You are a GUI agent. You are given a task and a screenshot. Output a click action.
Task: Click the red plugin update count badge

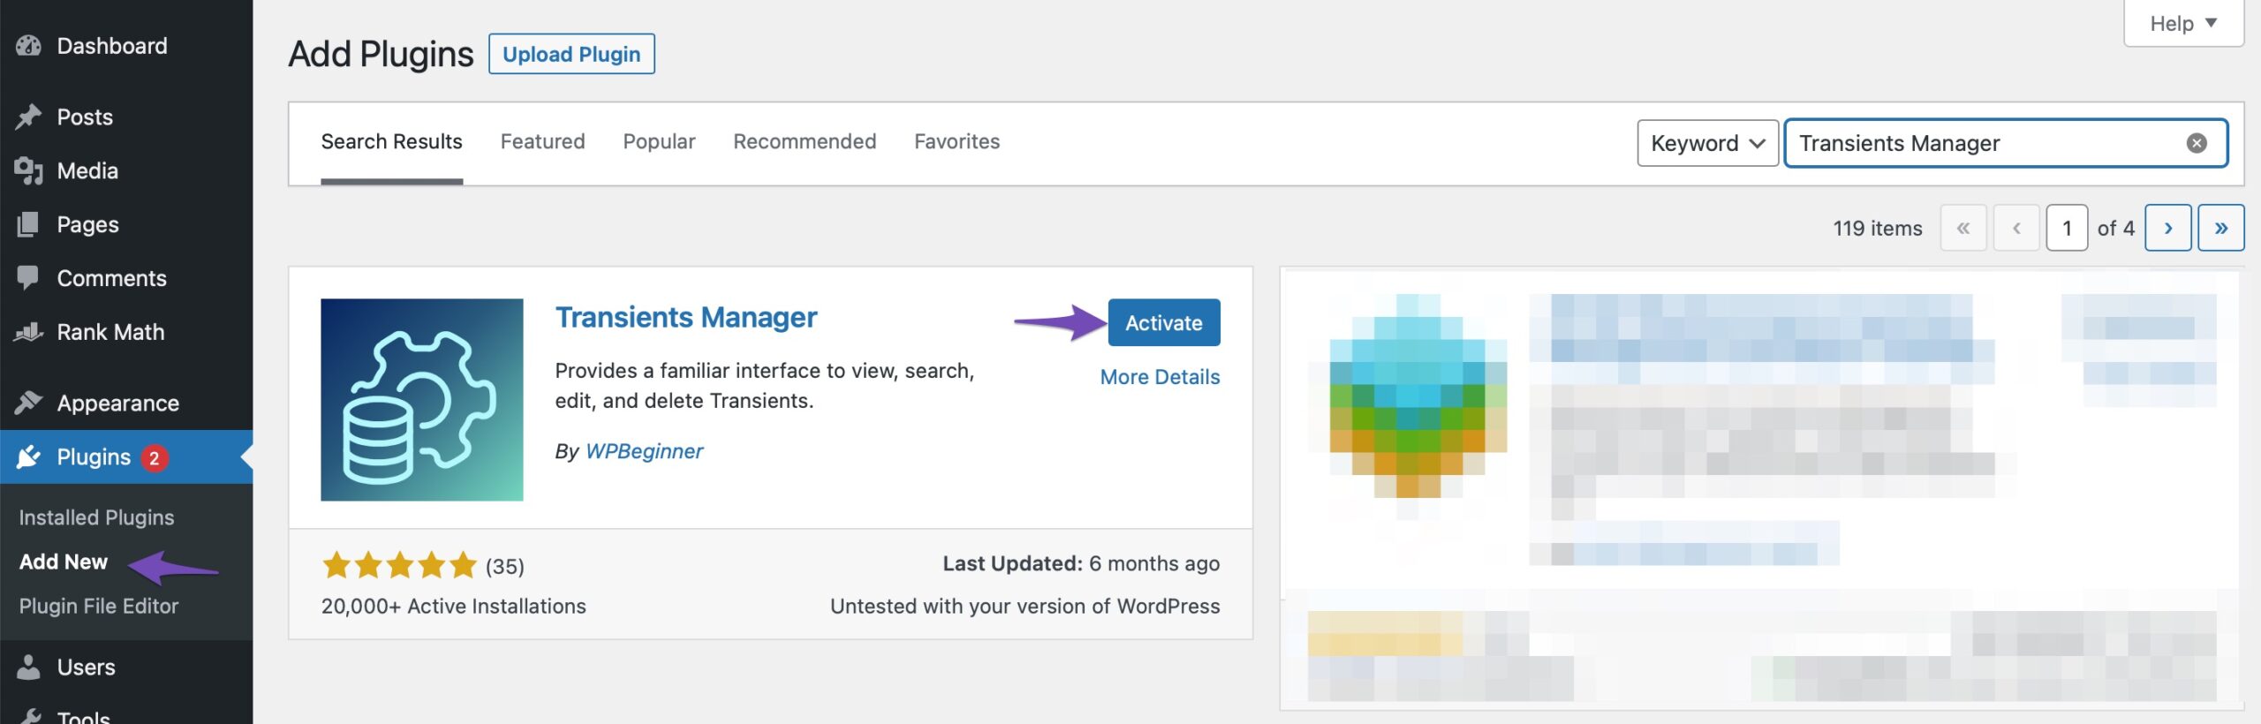click(x=155, y=457)
